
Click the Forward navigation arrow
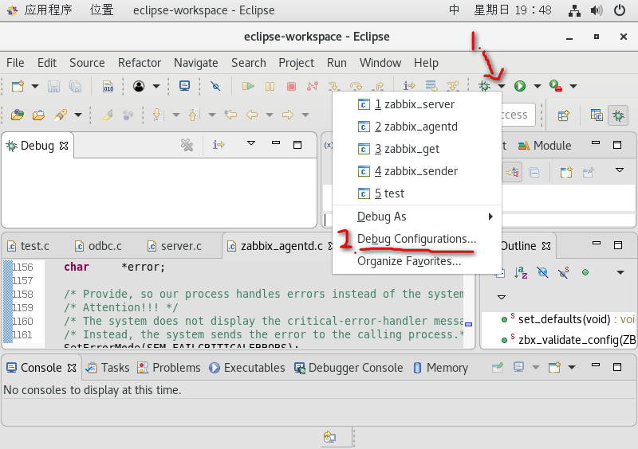(288, 115)
